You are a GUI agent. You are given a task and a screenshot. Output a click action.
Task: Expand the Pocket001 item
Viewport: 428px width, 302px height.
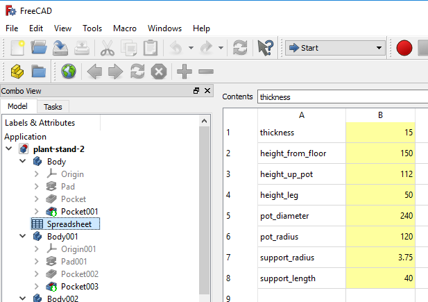coord(37,211)
